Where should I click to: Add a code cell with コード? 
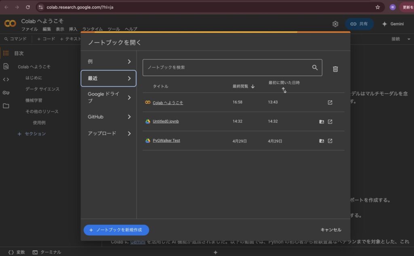coord(46,39)
